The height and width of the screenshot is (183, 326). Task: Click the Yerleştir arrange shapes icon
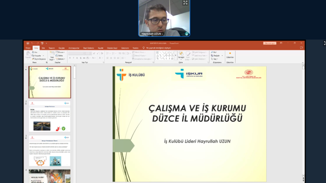181,55
